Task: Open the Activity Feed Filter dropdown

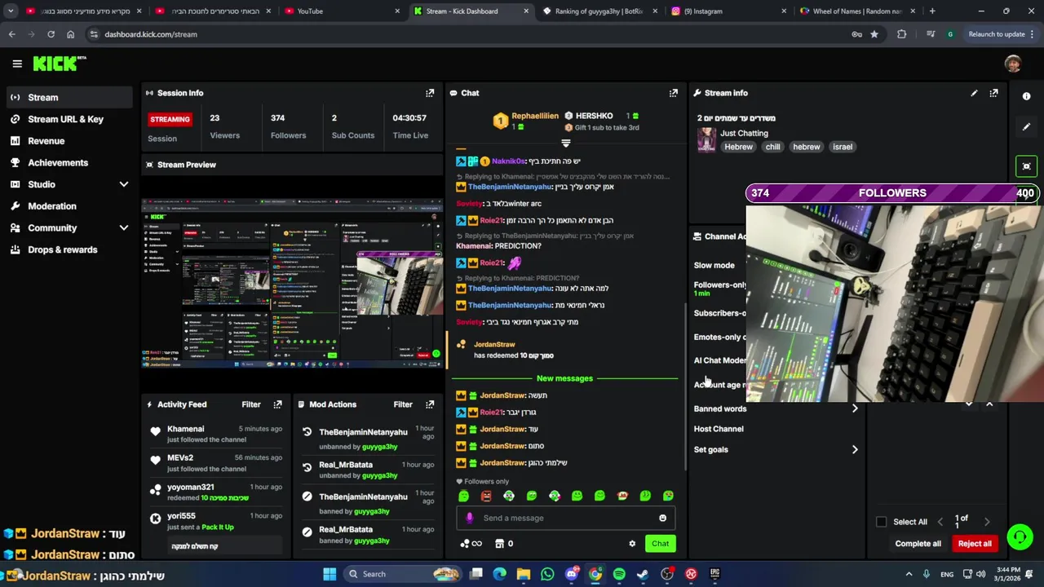Action: point(251,404)
